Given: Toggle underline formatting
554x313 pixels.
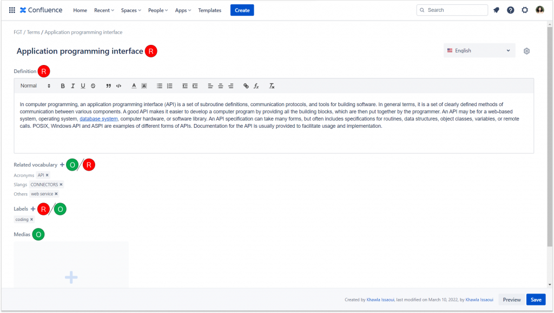Looking at the screenshot, I should (83, 86).
